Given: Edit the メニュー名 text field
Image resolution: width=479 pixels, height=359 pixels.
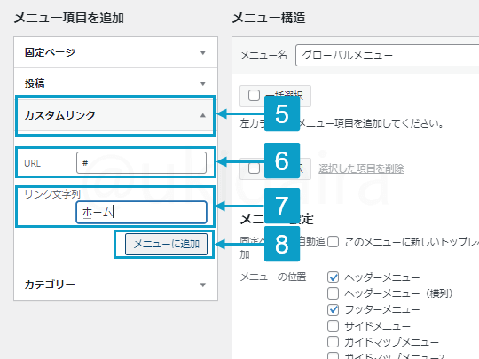Looking at the screenshot, I should coord(387,55).
